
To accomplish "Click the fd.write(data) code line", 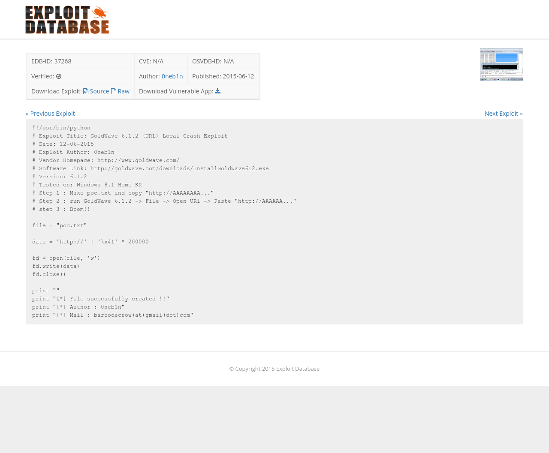I will [56, 267].
